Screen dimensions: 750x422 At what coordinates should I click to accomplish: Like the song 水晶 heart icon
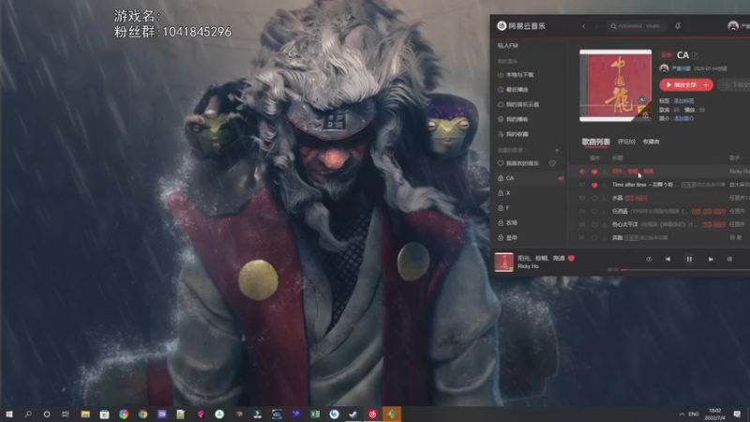[x=594, y=198]
